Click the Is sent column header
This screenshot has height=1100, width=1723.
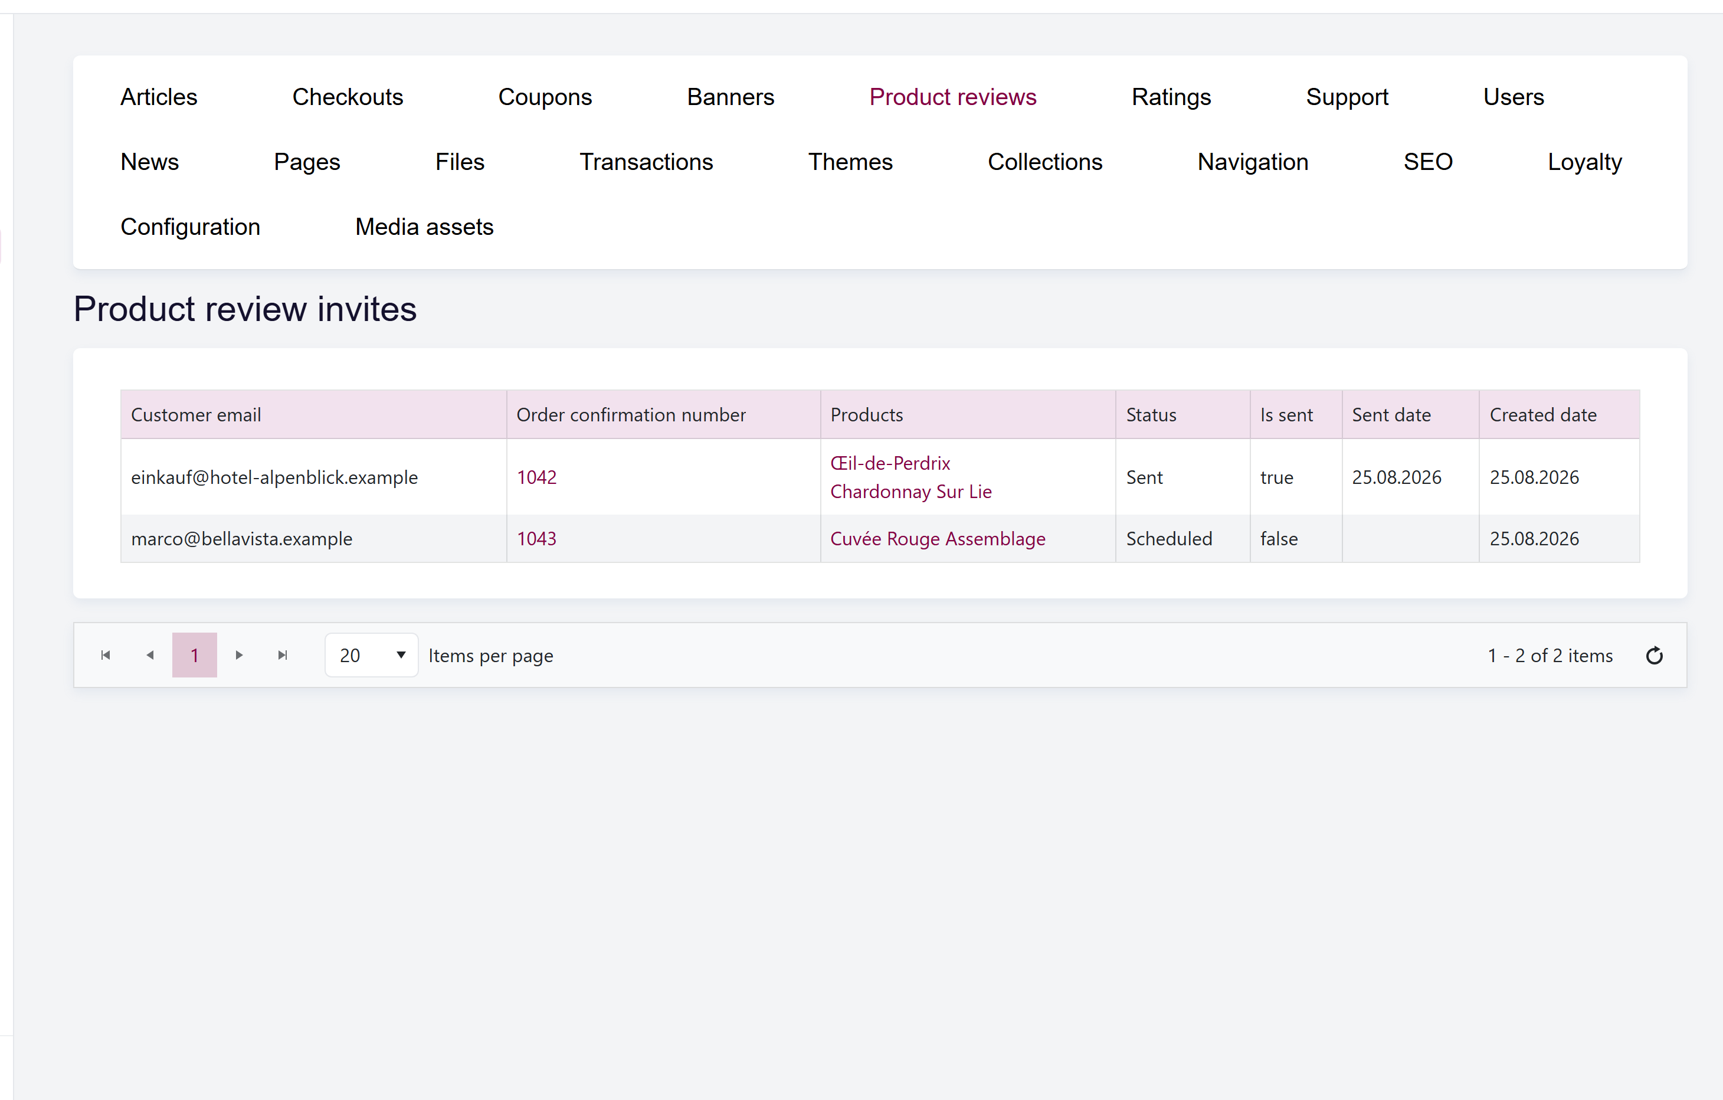click(x=1296, y=414)
